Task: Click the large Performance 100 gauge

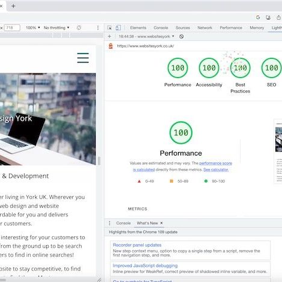Action: tap(181, 132)
